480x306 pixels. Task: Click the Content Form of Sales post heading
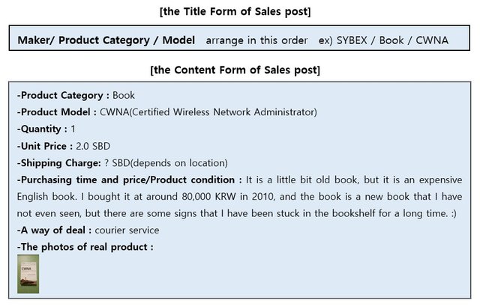coord(235,70)
